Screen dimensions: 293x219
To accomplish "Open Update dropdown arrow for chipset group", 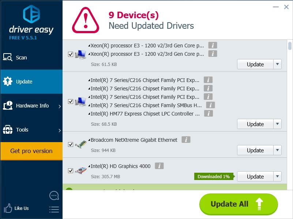I will pyautogui.click(x=278, y=124).
